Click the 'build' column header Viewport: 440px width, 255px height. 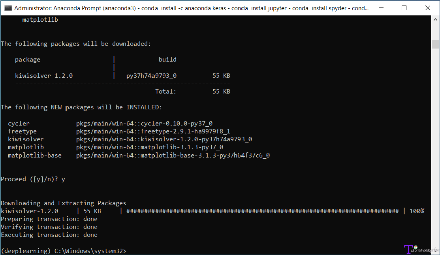pos(167,60)
